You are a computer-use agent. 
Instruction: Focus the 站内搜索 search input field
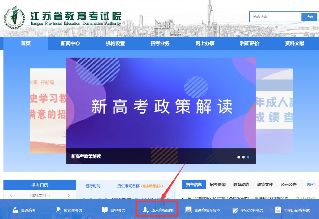tap(275, 17)
